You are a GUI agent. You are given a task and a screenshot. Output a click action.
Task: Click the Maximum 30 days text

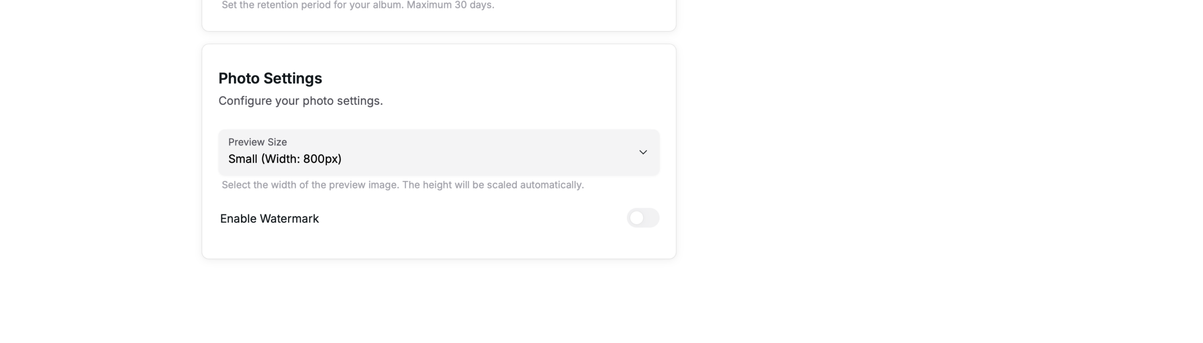451,5
